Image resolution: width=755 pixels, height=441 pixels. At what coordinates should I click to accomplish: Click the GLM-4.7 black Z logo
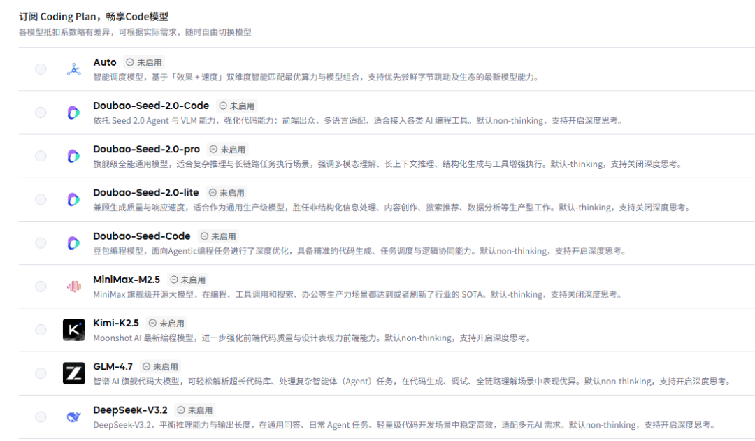(x=73, y=373)
